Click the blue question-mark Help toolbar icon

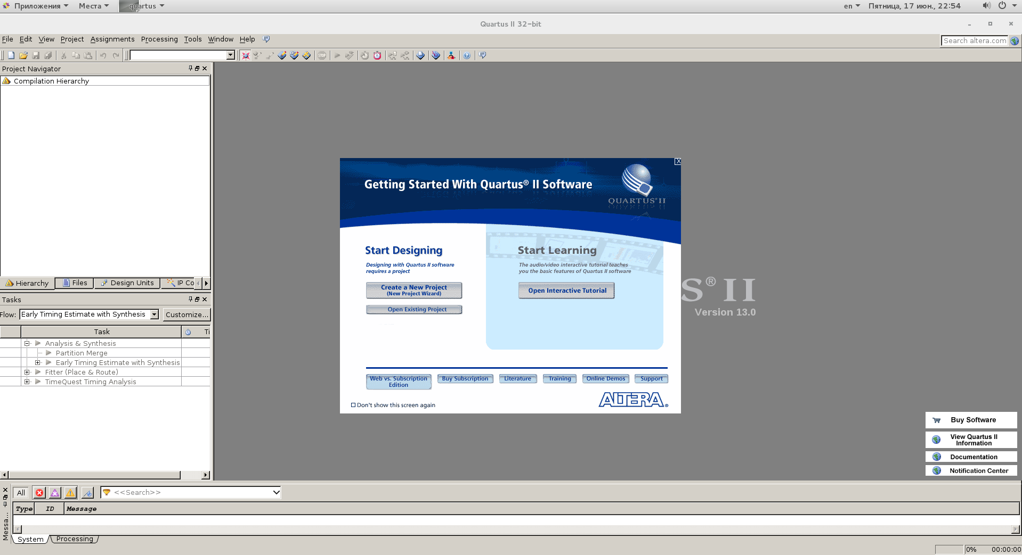pos(467,55)
